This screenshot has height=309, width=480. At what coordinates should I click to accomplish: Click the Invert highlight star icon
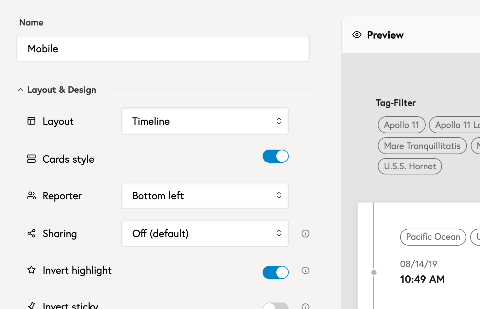tap(31, 270)
